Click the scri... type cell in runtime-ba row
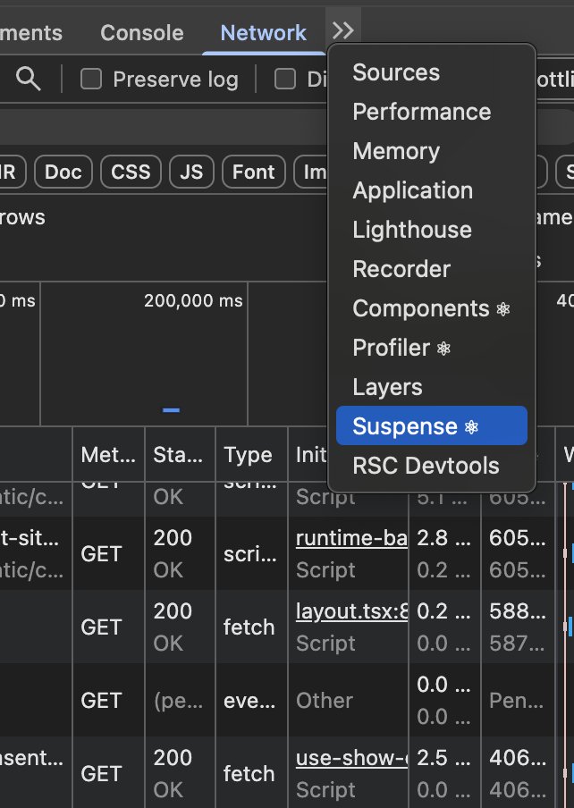The image size is (574, 808). tap(250, 554)
